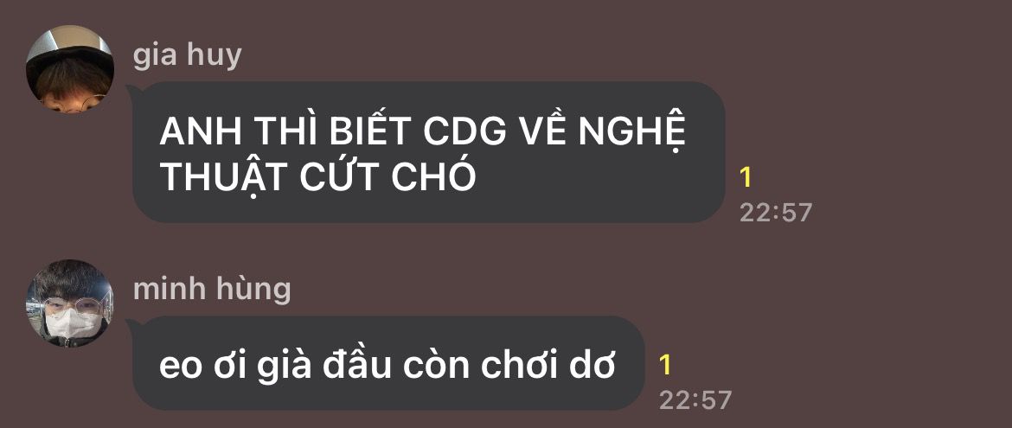Tap the sender name "gia huy"
The width and height of the screenshot is (1012, 428).
(x=187, y=55)
